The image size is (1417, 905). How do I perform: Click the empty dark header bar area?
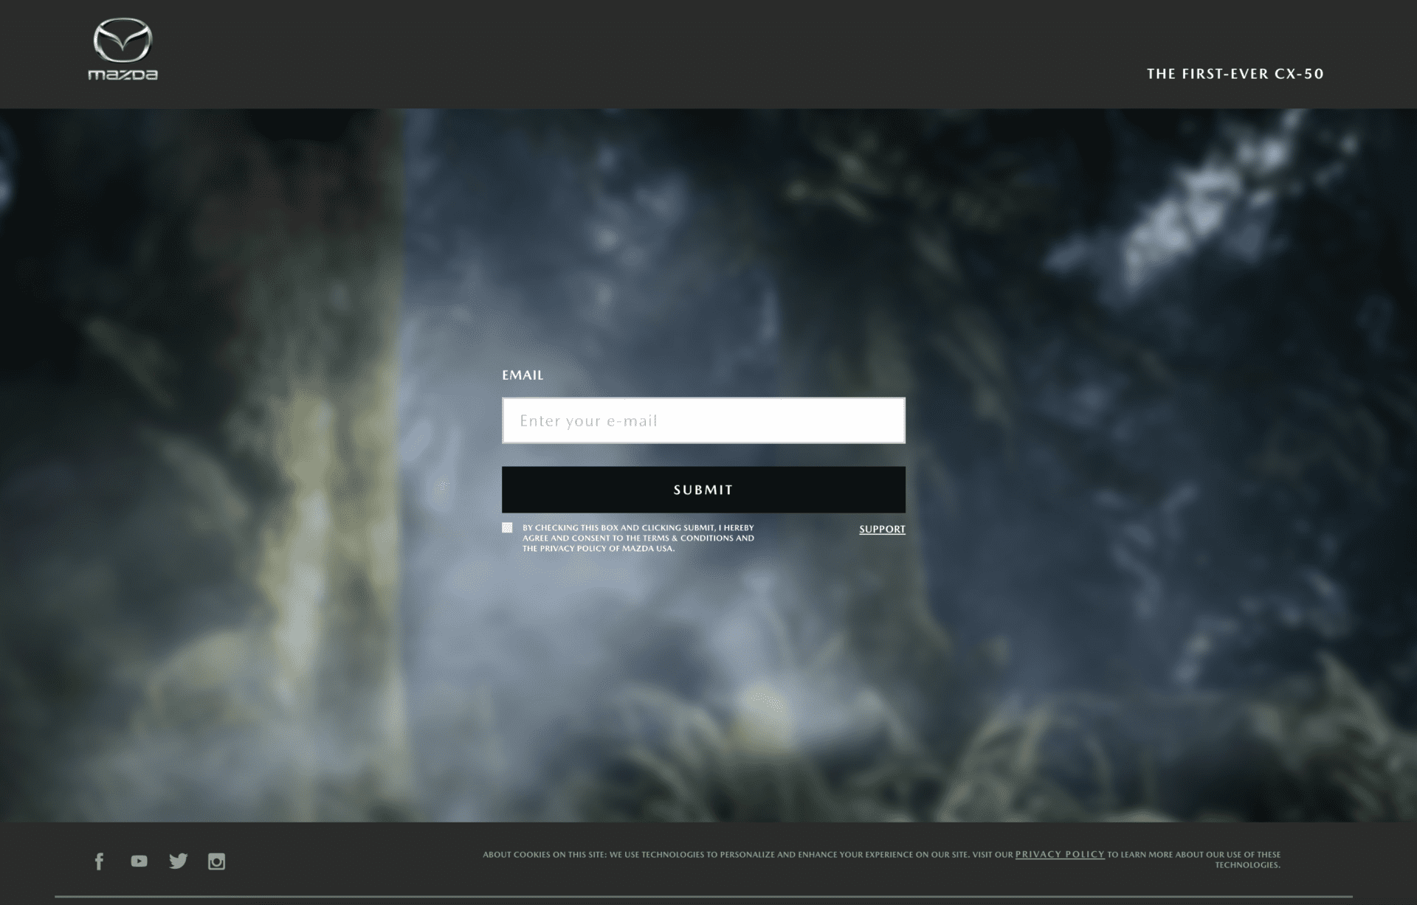pos(664,52)
